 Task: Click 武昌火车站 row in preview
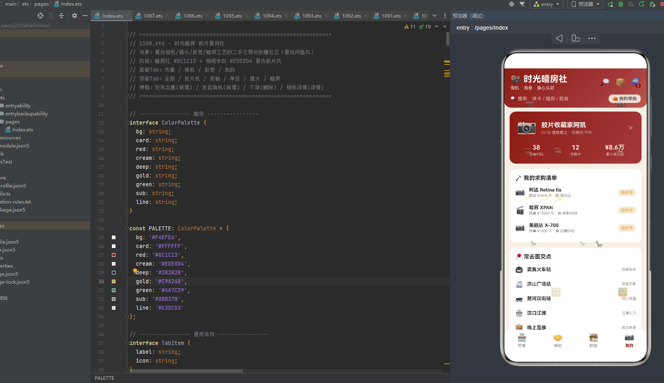coord(575,270)
